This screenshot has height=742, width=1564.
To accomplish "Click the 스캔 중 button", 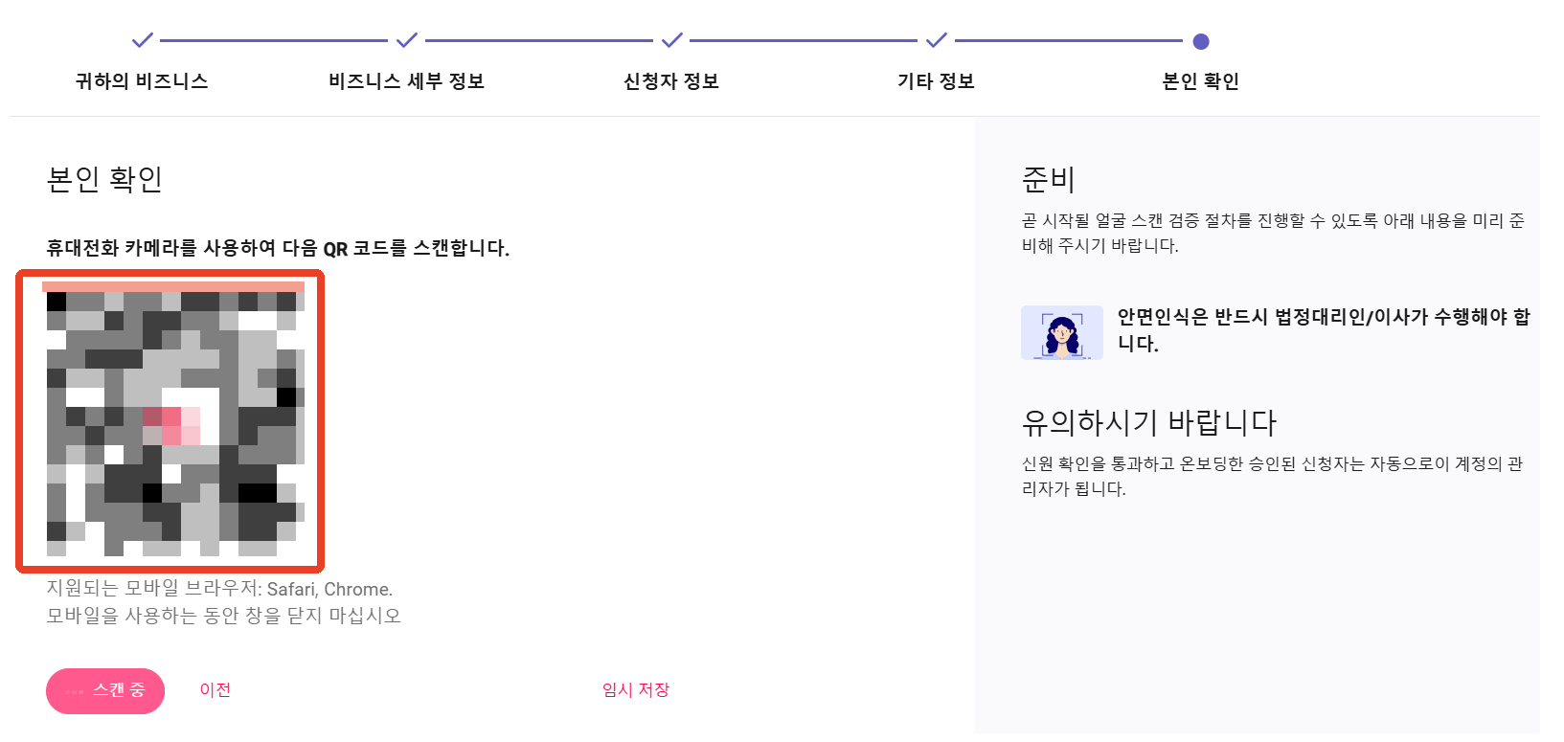I will click(105, 691).
